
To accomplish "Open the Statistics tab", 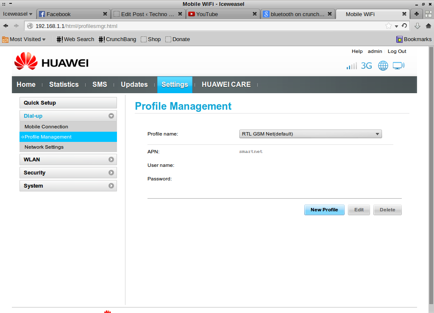I will point(64,85).
